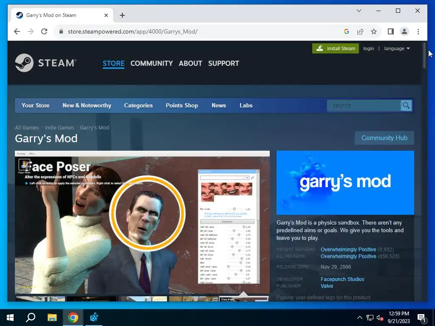Click the network icon in system tray

(x=370, y=318)
